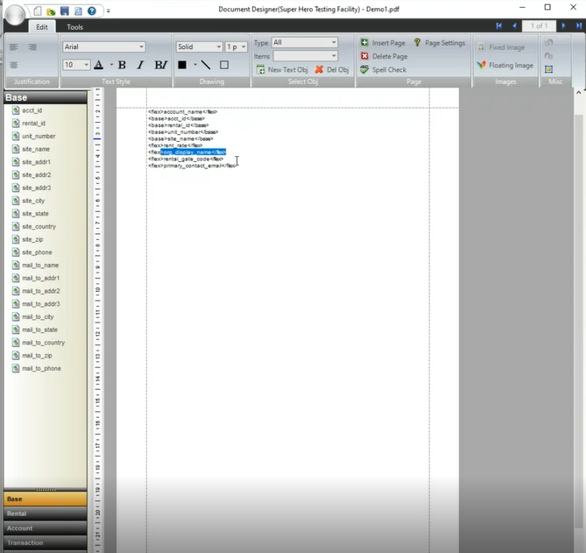Select the line drawing tool

pos(206,65)
